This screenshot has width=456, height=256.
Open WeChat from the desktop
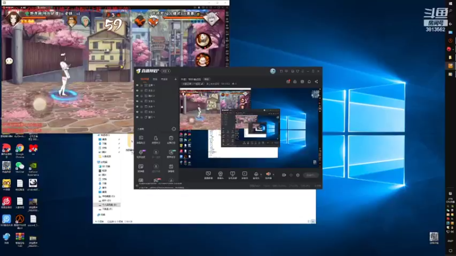click(20, 167)
